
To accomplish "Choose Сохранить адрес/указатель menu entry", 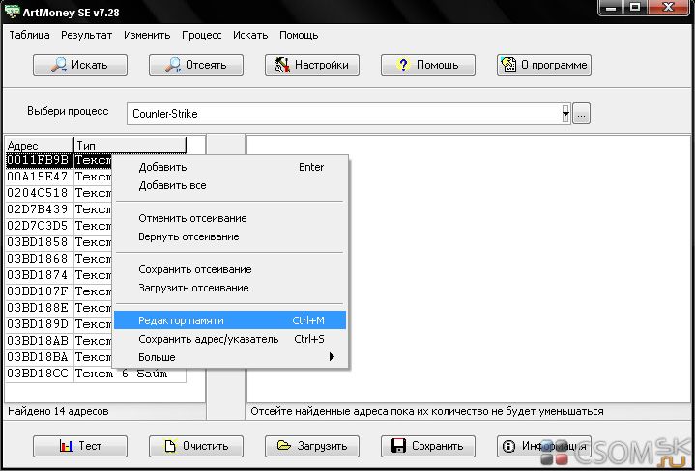I will pyautogui.click(x=230, y=339).
